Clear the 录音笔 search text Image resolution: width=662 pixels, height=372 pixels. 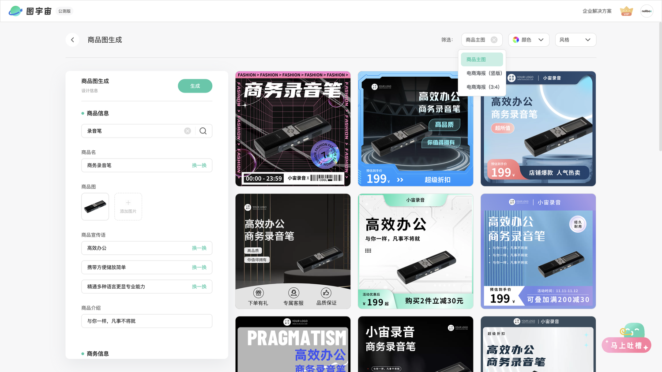(188, 131)
